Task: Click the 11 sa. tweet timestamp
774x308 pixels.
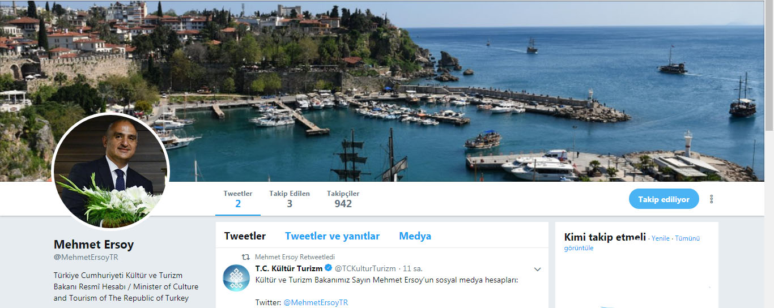Action: tap(412, 268)
